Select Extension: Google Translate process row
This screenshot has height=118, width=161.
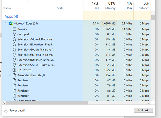(x=76, y=49)
